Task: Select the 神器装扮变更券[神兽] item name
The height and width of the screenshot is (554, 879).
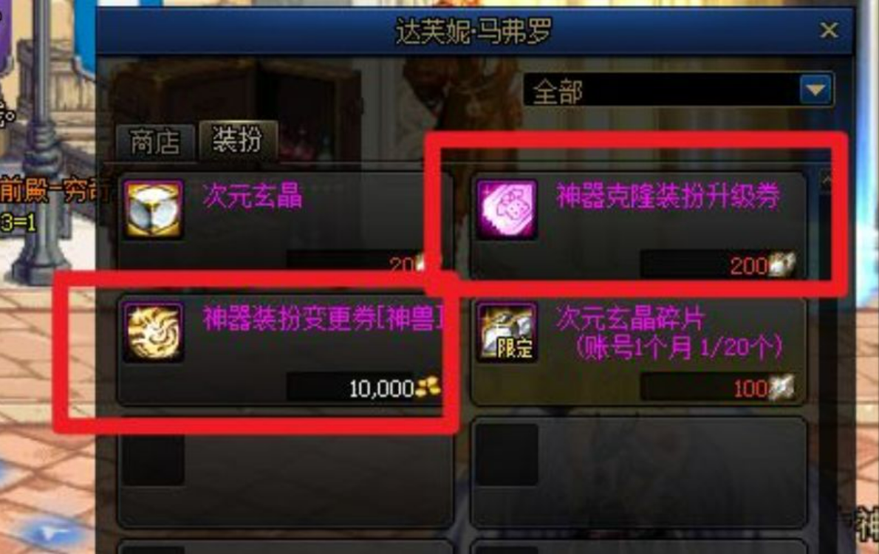Action: coord(323,318)
